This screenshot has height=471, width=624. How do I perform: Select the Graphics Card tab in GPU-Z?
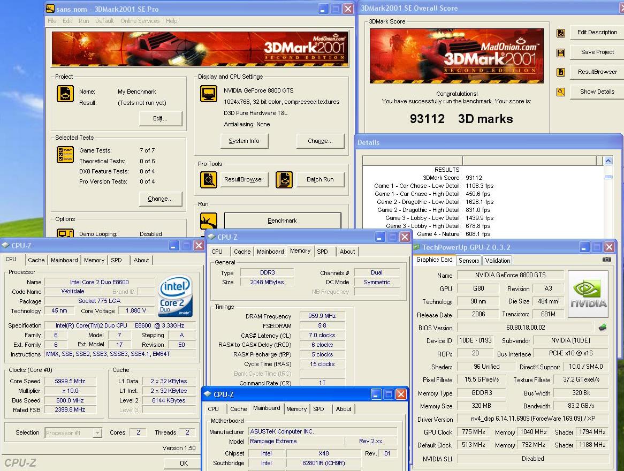[434, 260]
